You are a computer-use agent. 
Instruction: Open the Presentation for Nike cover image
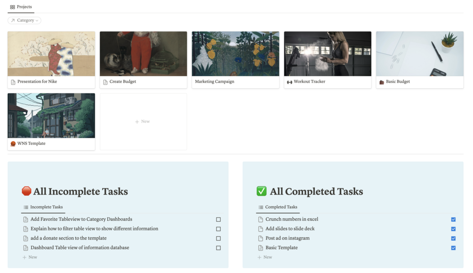point(51,54)
